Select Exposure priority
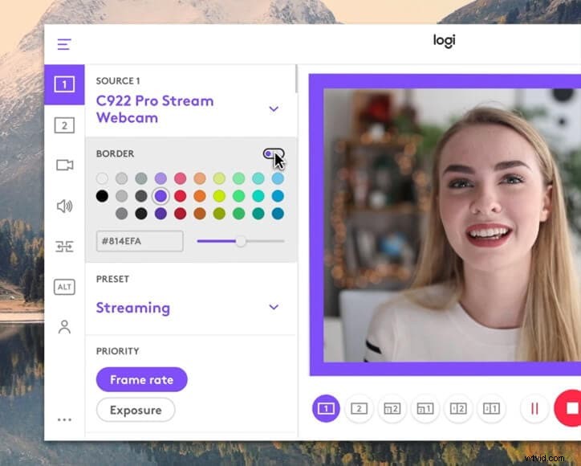Image resolution: width=581 pixels, height=466 pixels. coord(136,410)
